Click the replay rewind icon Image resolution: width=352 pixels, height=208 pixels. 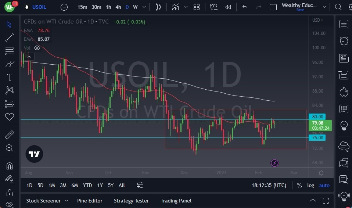coord(228,7)
